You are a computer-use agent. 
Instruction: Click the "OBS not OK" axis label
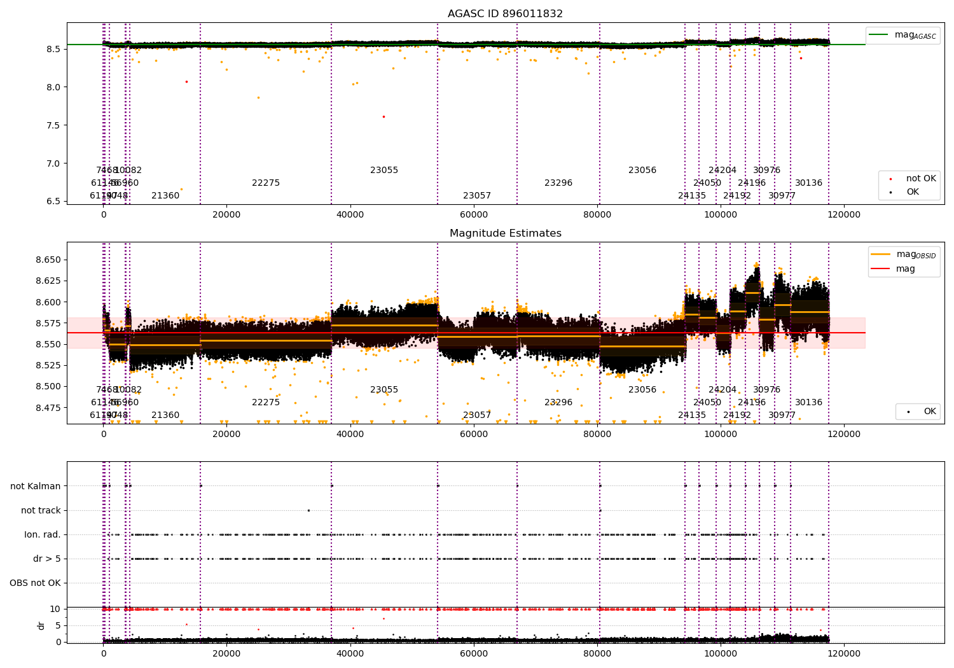pos(36,583)
